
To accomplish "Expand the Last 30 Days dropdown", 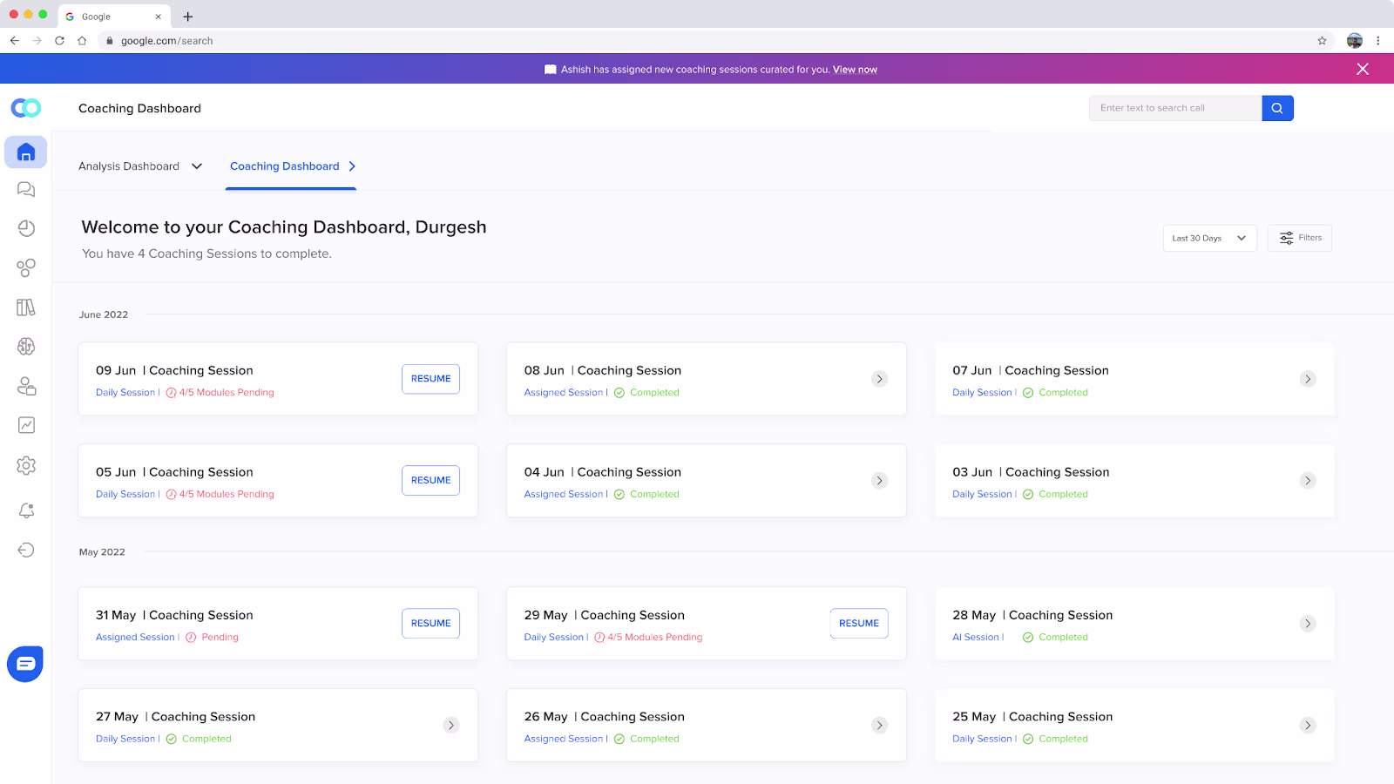I will pyautogui.click(x=1209, y=238).
